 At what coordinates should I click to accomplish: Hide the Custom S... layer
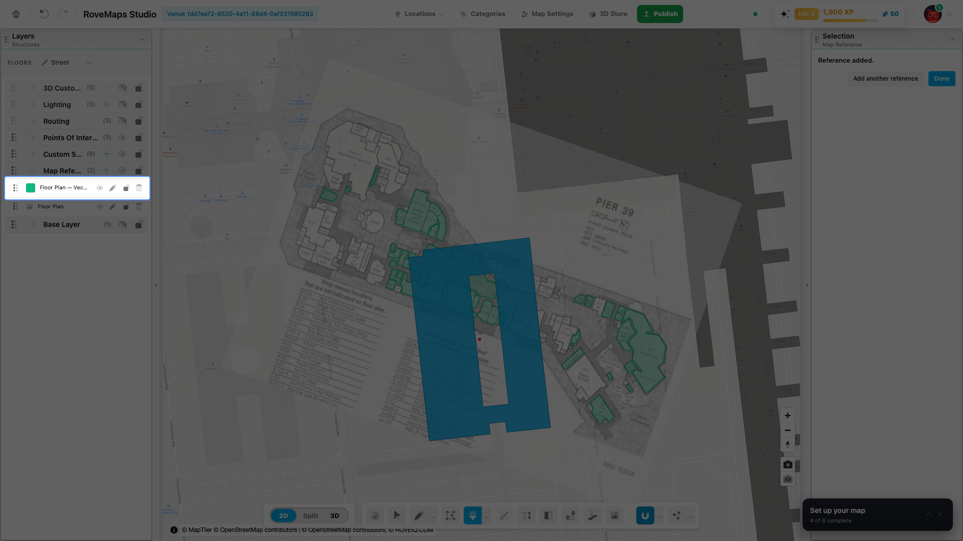coord(122,154)
